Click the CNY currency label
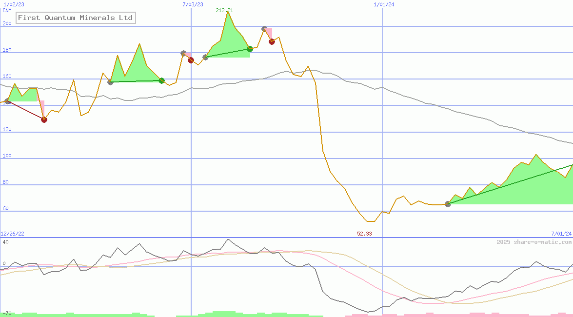 coord(7,10)
